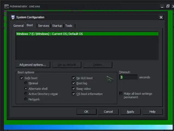Click the Delete button
This screenshot has width=174, height=131.
tap(98, 65)
